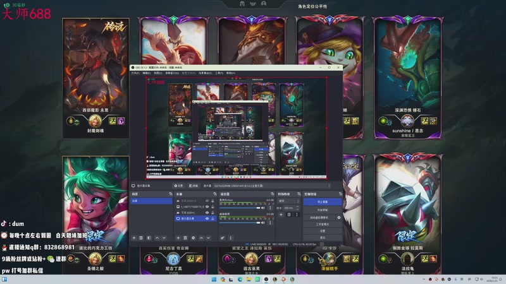
Task: Open the 文件 menu in OBS
Action: (135, 73)
